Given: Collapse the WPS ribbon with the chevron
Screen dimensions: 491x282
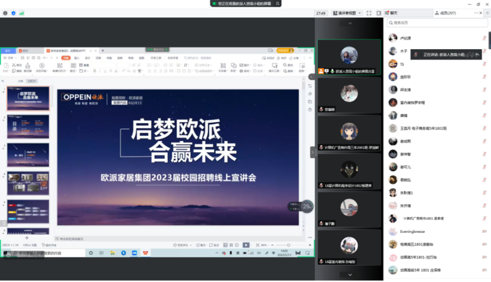Looking at the screenshot, I should pos(310,58).
